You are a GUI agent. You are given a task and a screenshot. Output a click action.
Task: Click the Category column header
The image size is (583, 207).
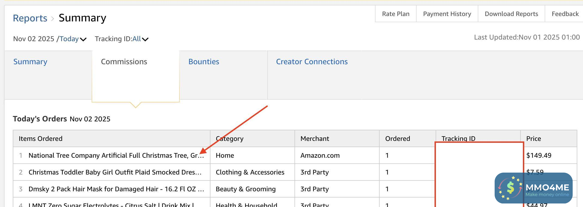[230, 139]
